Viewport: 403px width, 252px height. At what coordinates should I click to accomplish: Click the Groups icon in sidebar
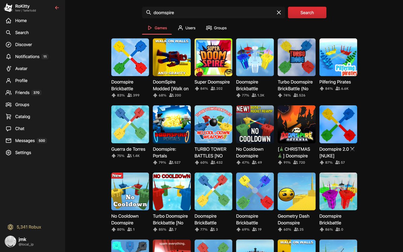(x=9, y=105)
